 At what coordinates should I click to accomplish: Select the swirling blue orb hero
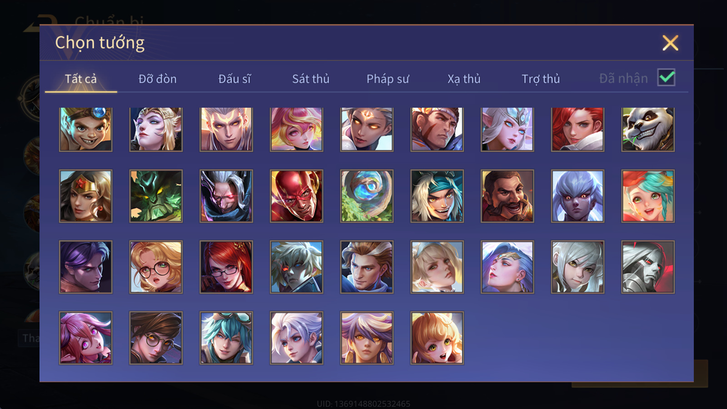[x=367, y=196]
